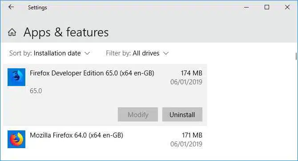
Task: Open the Sort by Installation date dropdown
Action: click(49, 53)
